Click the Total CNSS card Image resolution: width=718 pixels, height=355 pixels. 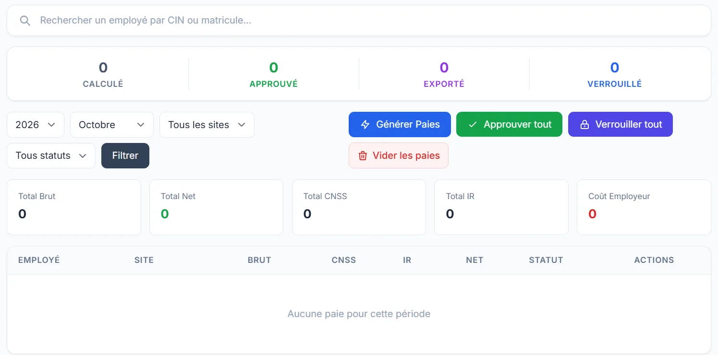pyautogui.click(x=359, y=207)
